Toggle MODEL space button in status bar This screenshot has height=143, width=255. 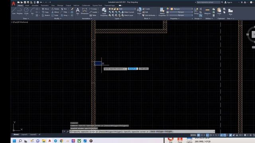193,135
